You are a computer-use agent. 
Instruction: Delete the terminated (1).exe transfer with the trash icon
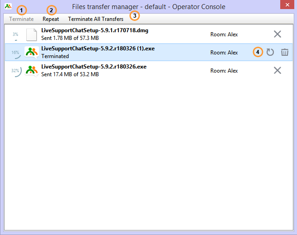tap(284, 52)
